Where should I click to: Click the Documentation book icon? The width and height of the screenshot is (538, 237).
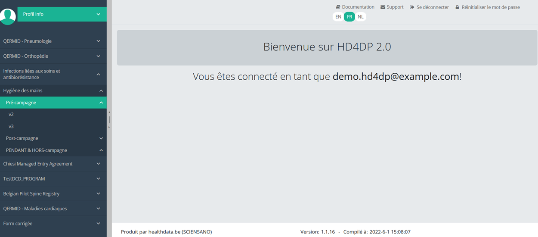[x=338, y=7]
